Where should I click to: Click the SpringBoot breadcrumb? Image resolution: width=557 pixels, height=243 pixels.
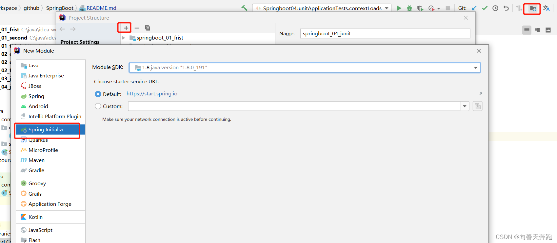pos(60,8)
